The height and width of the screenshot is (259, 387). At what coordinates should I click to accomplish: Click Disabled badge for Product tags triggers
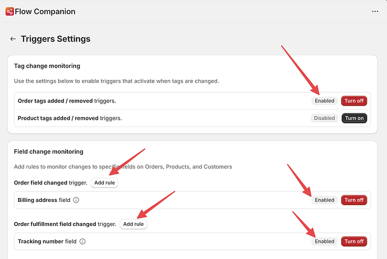pyautogui.click(x=324, y=118)
